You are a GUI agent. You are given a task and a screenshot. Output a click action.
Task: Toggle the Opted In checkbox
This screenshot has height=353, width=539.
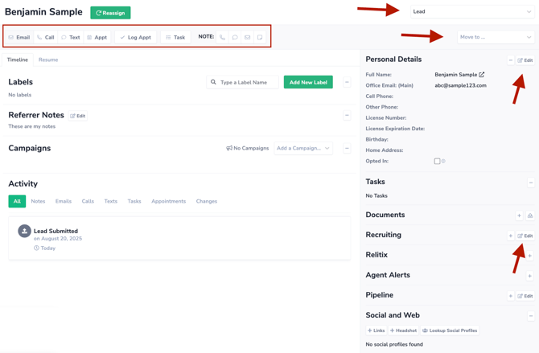pos(438,162)
